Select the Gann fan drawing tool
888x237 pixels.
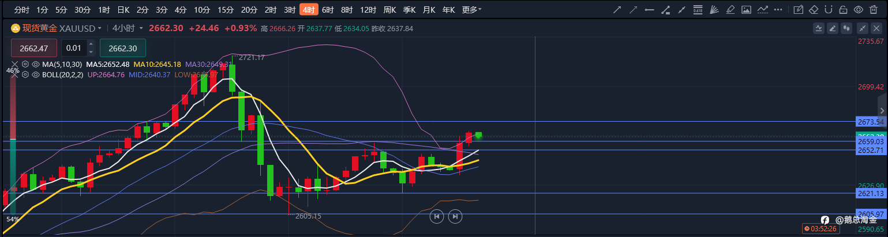714,10
